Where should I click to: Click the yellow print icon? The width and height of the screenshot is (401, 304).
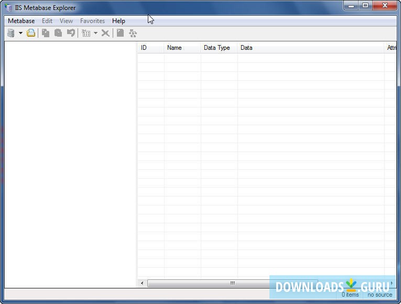pyautogui.click(x=31, y=33)
